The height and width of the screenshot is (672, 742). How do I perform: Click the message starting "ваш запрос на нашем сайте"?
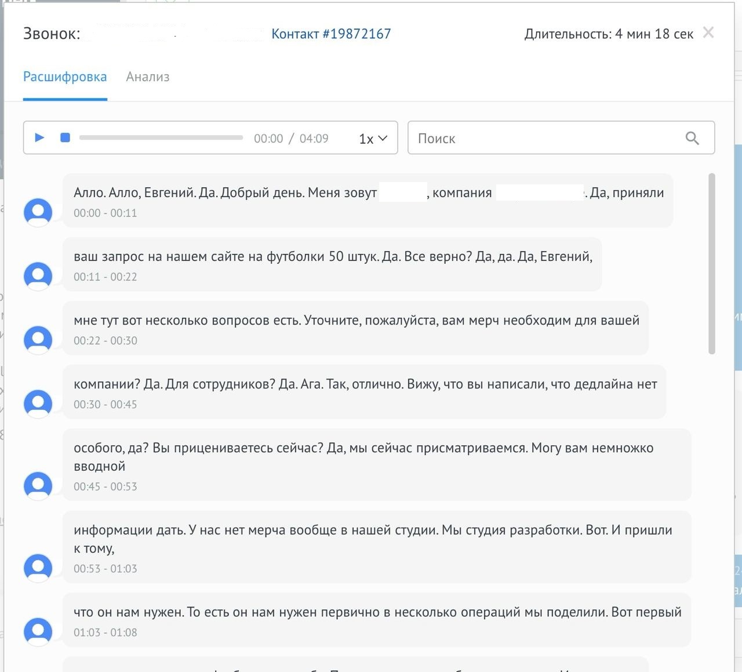[x=332, y=264]
